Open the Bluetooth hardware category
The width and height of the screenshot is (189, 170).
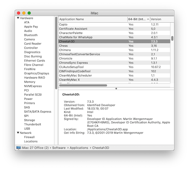tap(31, 35)
